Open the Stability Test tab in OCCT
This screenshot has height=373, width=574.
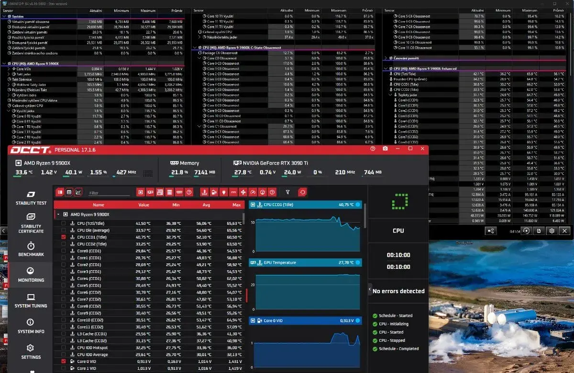(31, 198)
